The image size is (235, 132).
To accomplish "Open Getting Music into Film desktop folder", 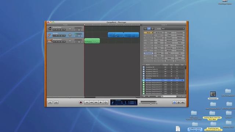I will point(212,115).
